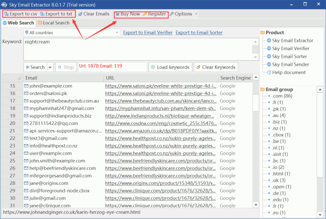The width and height of the screenshot is (326, 219).
Task: Open Sky Email Verifier from Product panel
Action: tap(291, 48)
